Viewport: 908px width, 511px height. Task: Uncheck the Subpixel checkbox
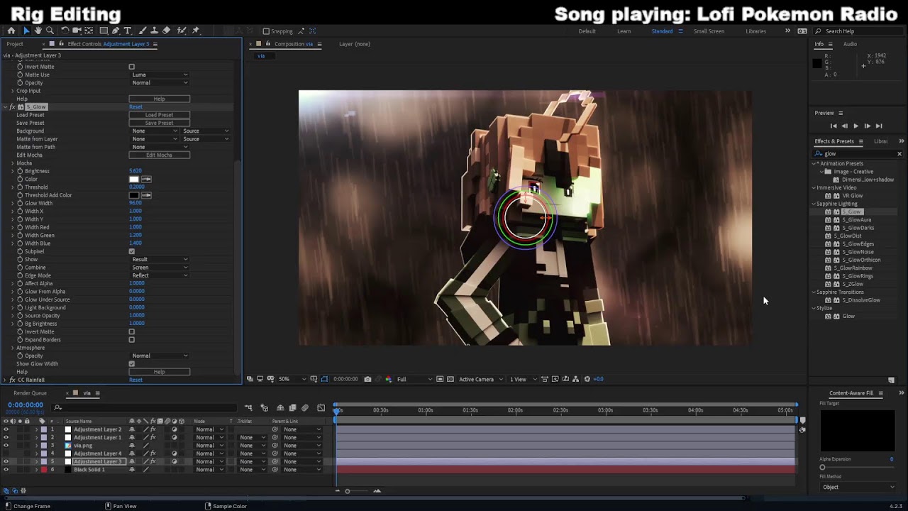[131, 251]
